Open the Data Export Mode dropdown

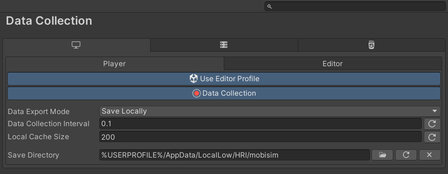coord(270,111)
